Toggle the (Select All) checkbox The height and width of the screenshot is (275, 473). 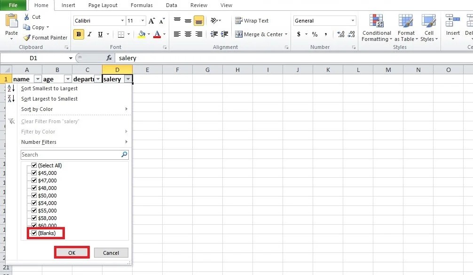[x=34, y=165]
